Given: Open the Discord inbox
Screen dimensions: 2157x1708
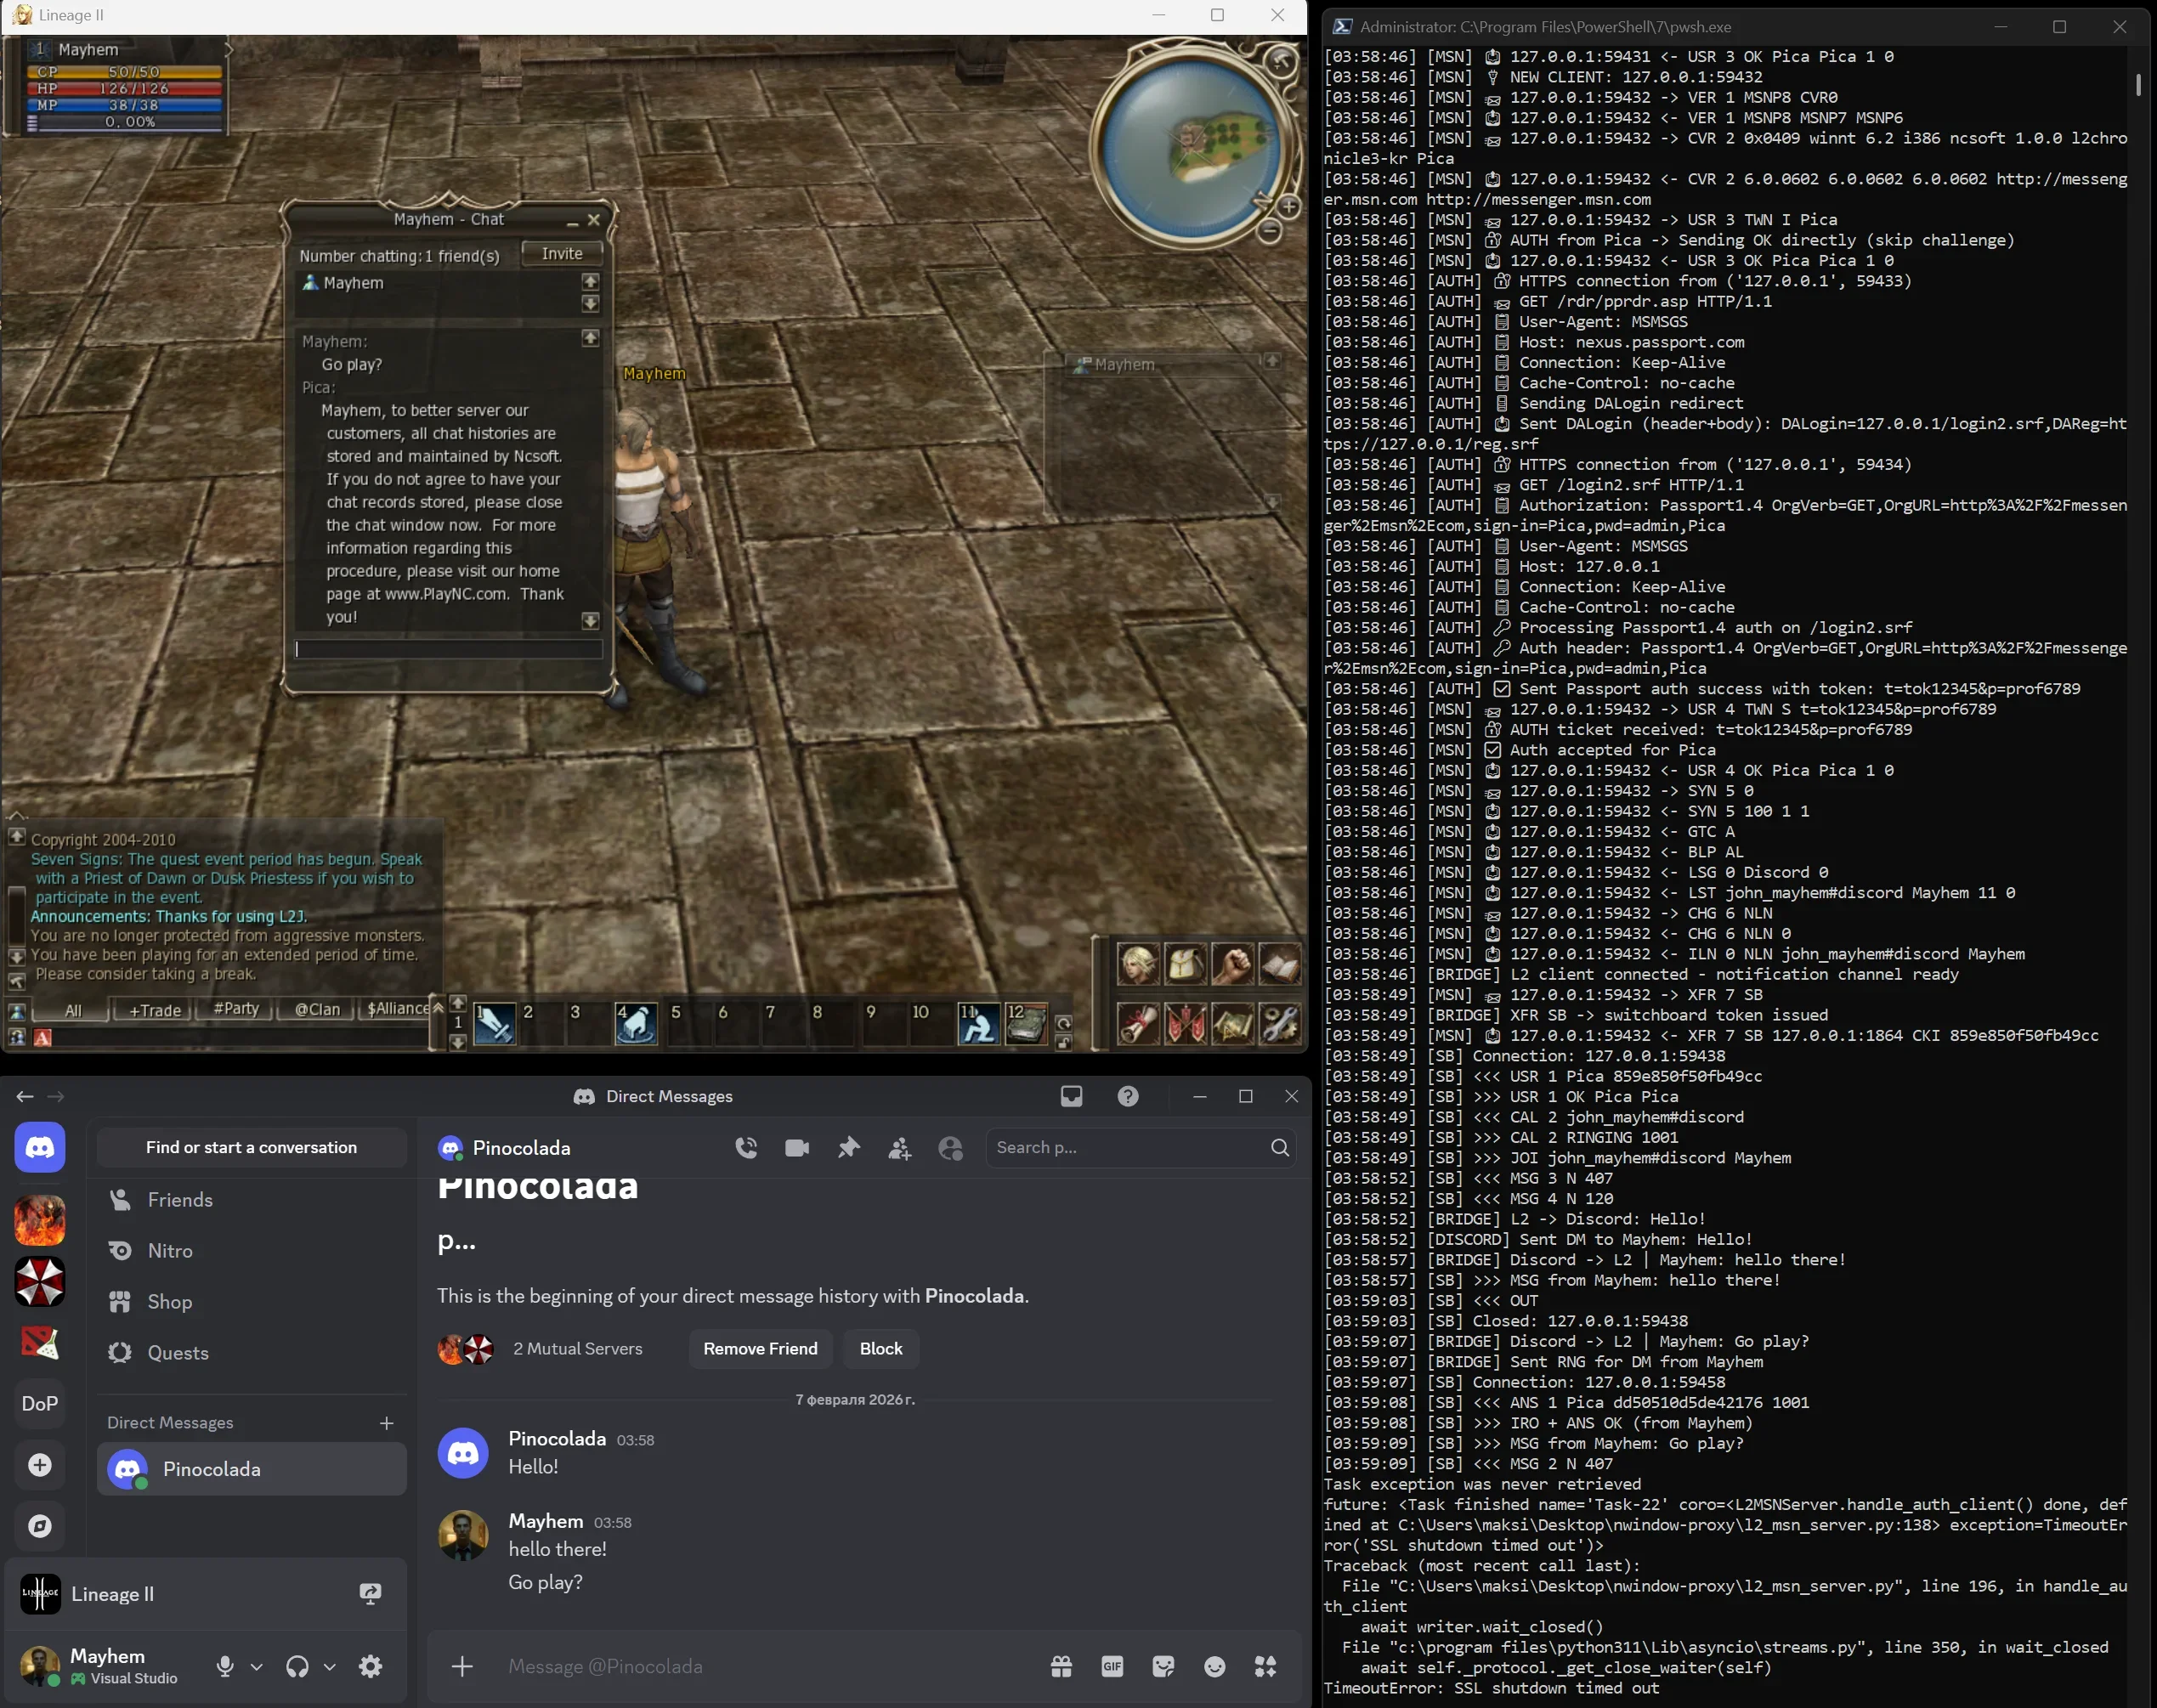Looking at the screenshot, I should tap(1071, 1096).
